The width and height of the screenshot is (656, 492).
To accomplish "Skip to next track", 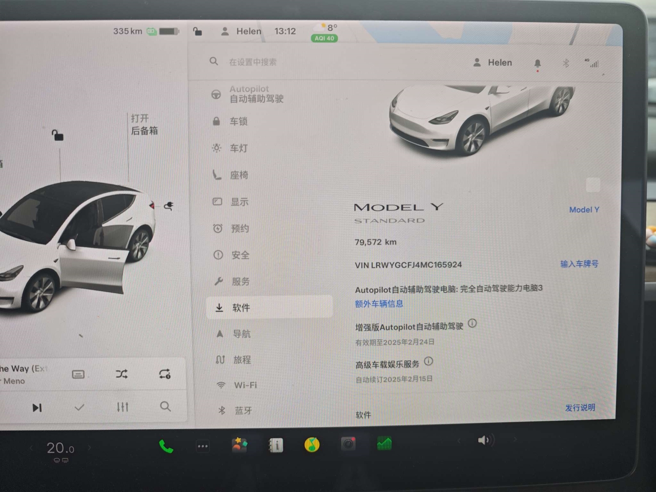I will pyautogui.click(x=37, y=407).
